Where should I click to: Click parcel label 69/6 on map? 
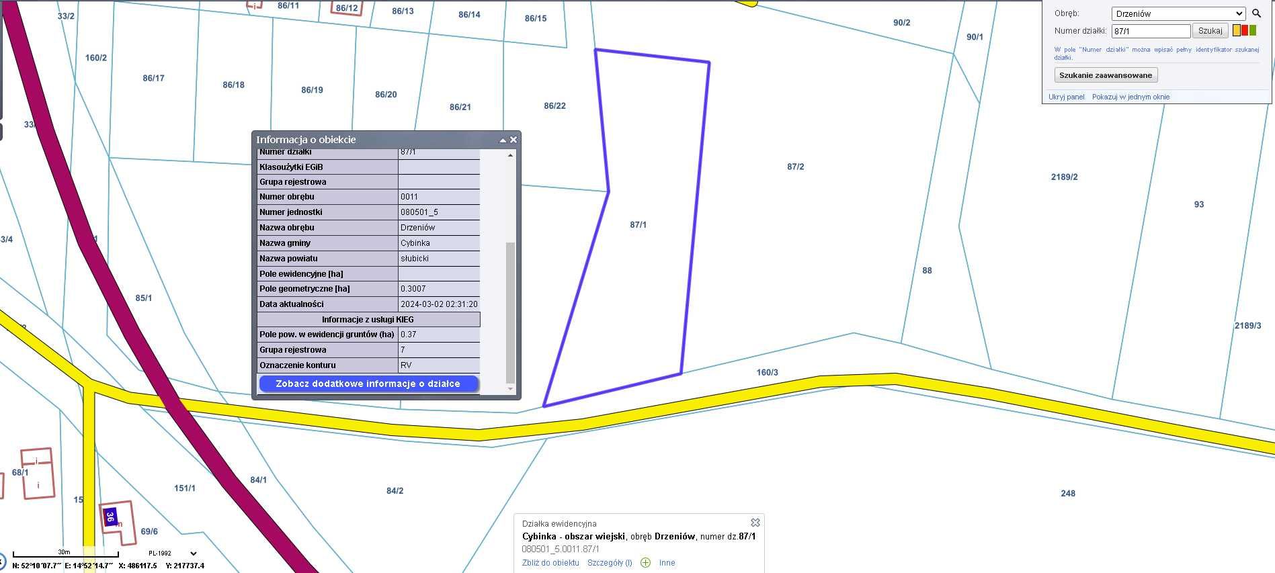click(149, 531)
